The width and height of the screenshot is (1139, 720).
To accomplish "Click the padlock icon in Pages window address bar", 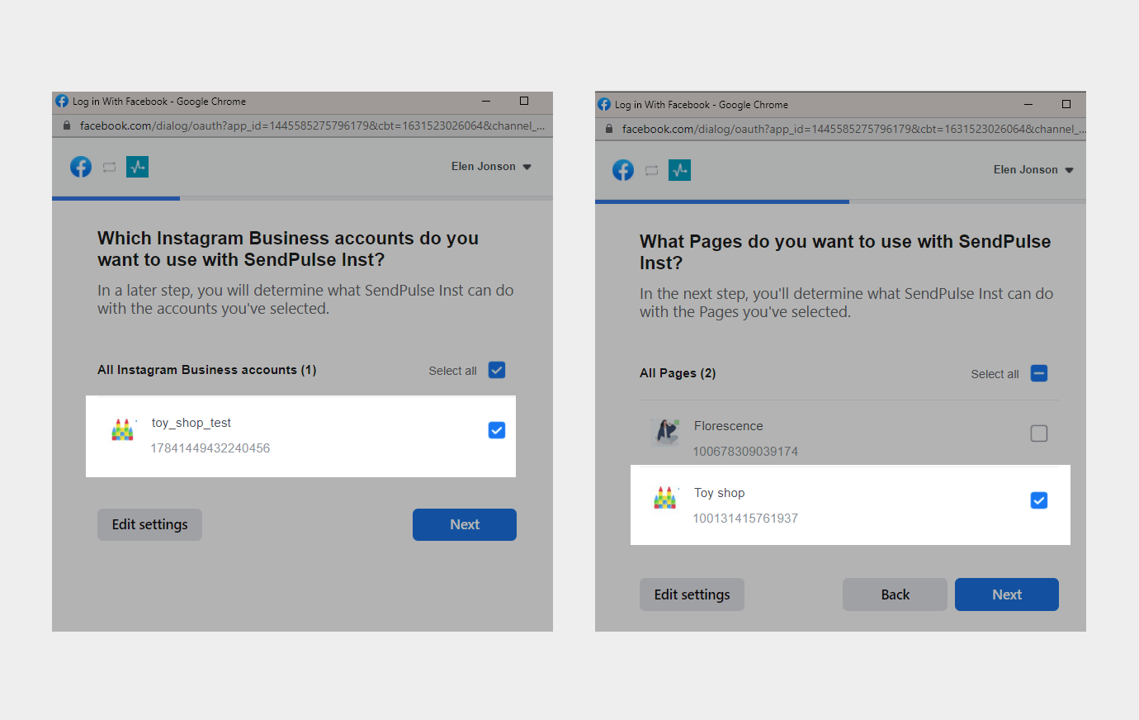I will [609, 129].
